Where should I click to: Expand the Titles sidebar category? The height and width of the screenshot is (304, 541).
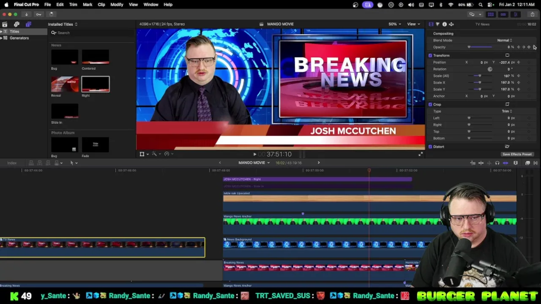(1, 32)
